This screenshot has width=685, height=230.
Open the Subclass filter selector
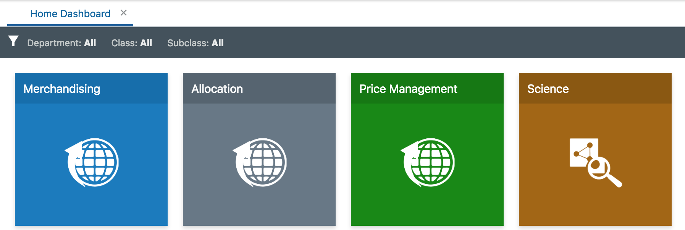[195, 43]
